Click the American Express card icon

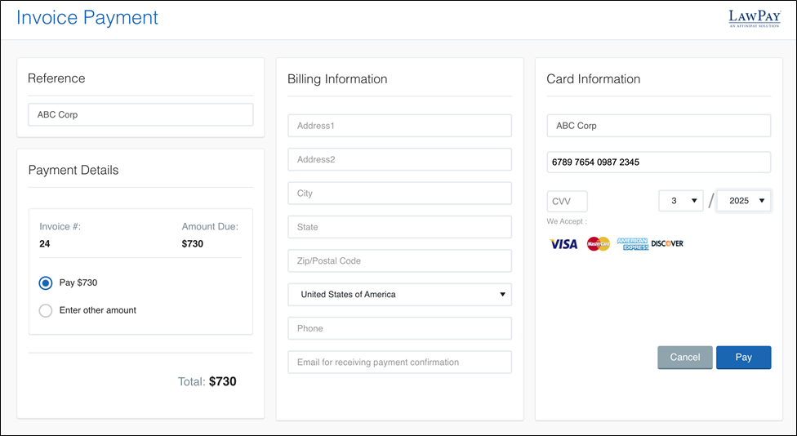pos(632,244)
